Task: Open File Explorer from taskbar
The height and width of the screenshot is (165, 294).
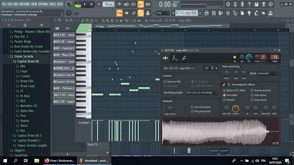Action: 37,161
